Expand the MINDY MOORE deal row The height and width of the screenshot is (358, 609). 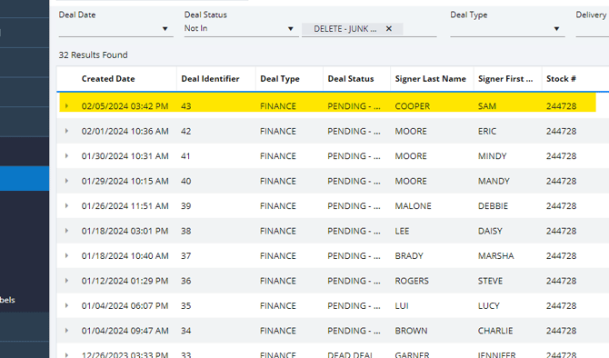click(x=66, y=156)
